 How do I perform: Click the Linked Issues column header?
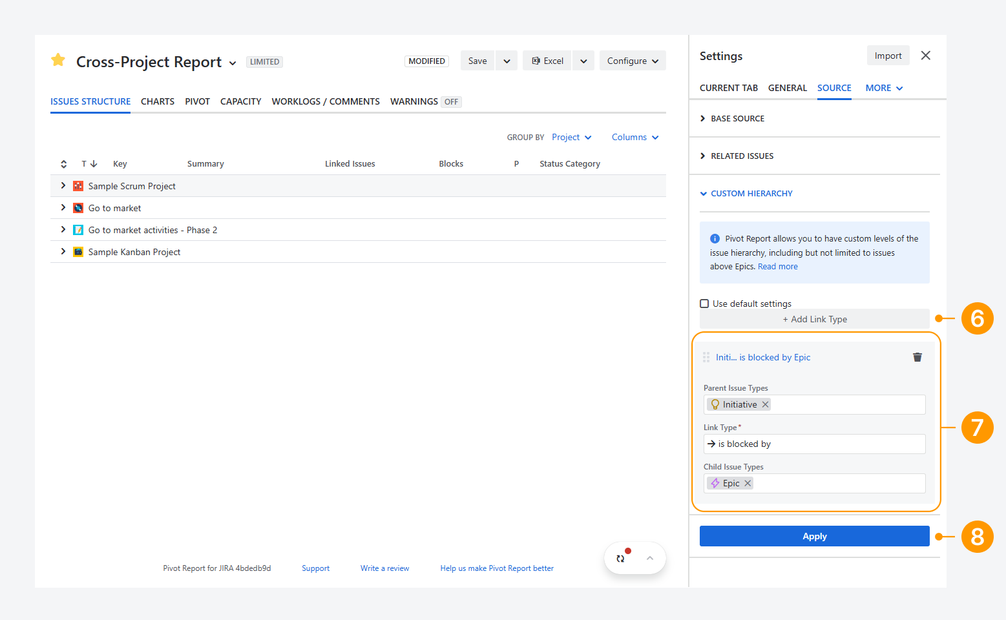(350, 164)
